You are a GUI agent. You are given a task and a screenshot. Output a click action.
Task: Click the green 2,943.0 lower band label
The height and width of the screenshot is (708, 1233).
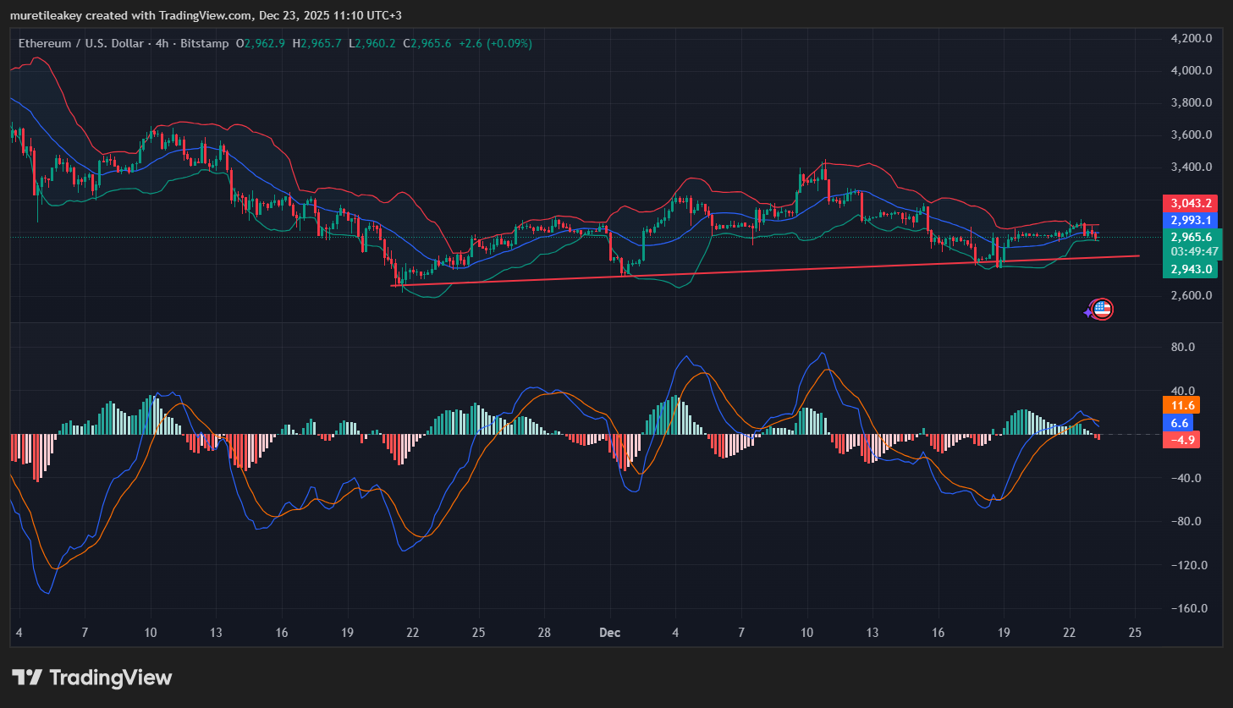click(1191, 269)
